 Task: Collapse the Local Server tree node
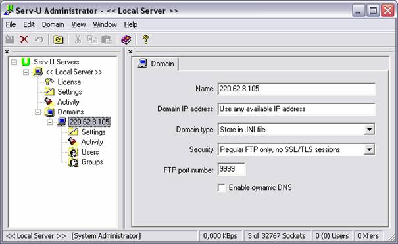point(26,72)
